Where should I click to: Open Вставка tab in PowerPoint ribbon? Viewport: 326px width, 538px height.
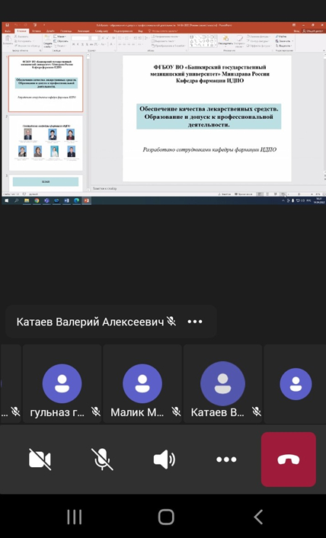pyautogui.click(x=37, y=31)
